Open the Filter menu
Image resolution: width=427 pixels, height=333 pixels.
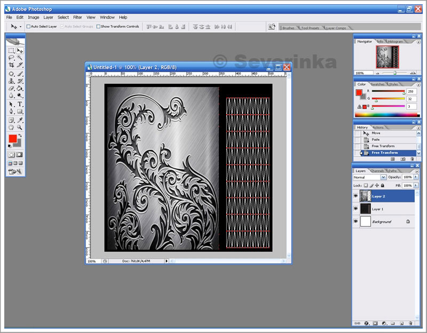[x=77, y=17]
